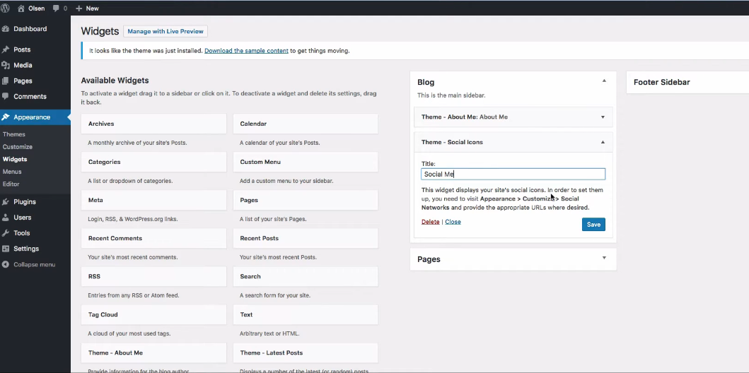Click the Download the sample content link
The image size is (749, 373).
click(x=246, y=51)
